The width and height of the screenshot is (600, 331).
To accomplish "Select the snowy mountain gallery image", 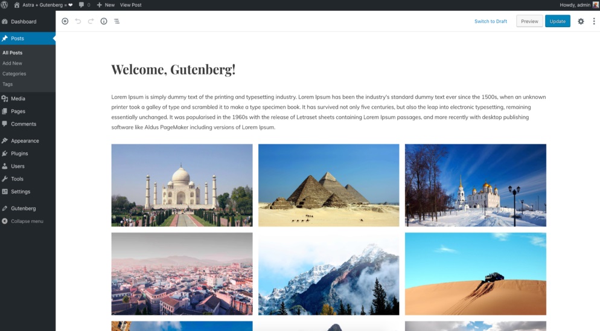I will click(x=329, y=274).
